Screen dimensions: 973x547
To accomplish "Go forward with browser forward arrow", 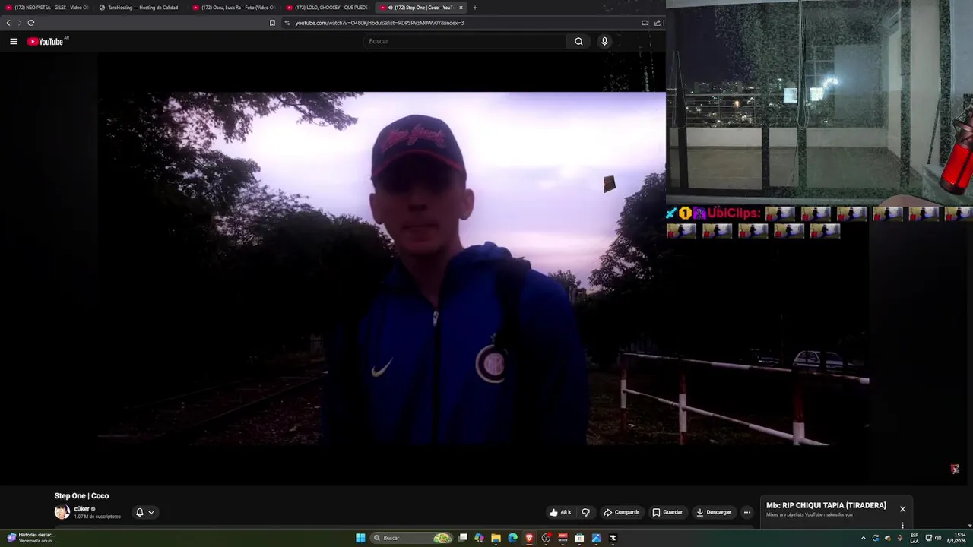I will coord(20,23).
